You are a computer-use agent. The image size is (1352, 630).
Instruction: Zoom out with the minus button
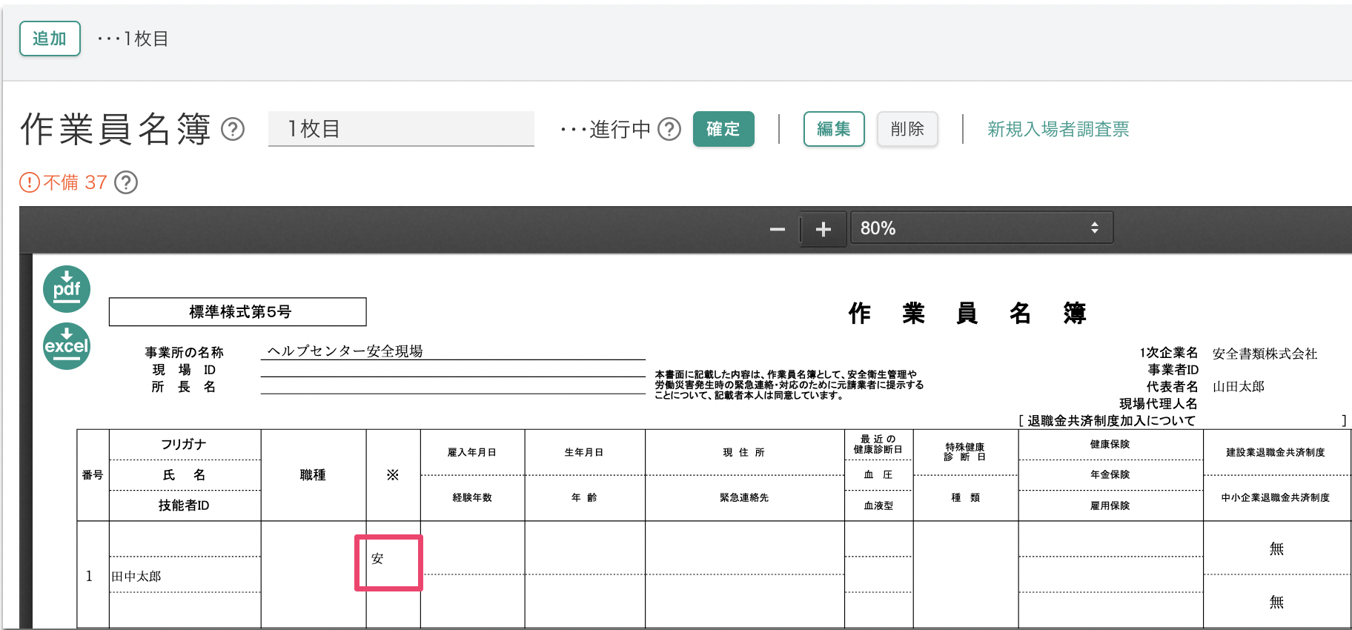pyautogui.click(x=777, y=229)
